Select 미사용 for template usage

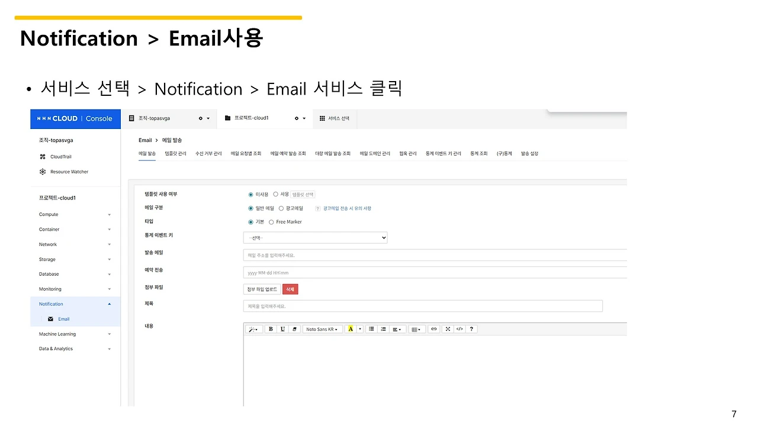tap(251, 194)
